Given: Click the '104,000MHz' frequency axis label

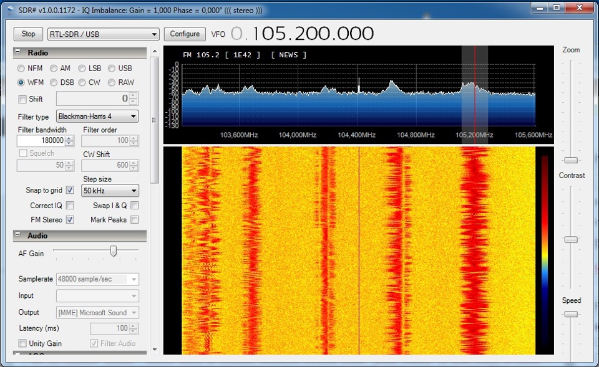Looking at the screenshot, I should (298, 135).
